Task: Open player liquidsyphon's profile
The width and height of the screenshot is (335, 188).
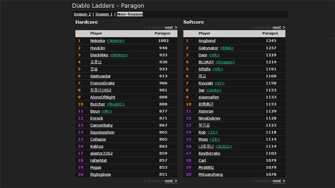Action: coord(102,132)
